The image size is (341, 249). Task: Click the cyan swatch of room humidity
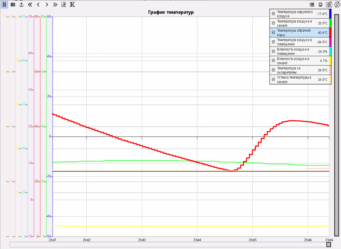330,51
